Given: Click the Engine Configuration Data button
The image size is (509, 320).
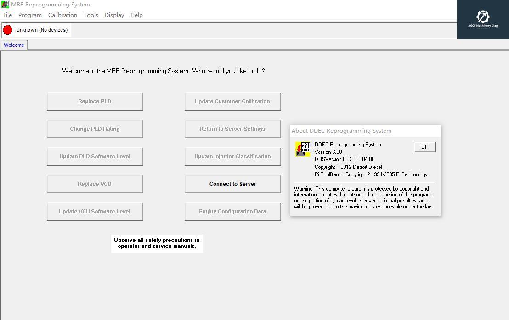Looking at the screenshot, I should coord(232,211).
